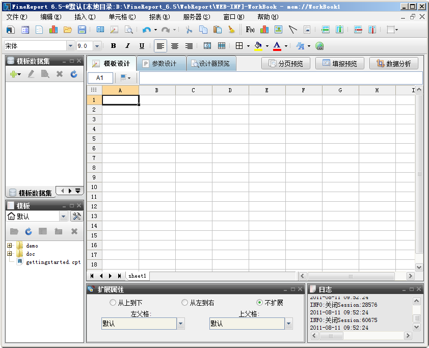429x348 pixels.
Task: Cut selection with the scissors icon
Action: pos(189,30)
